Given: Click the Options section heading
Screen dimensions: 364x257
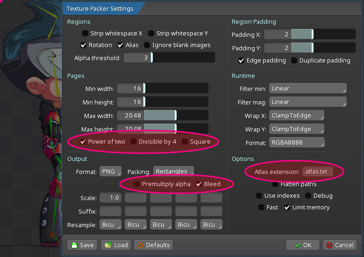Looking at the screenshot, I should pos(243,159).
